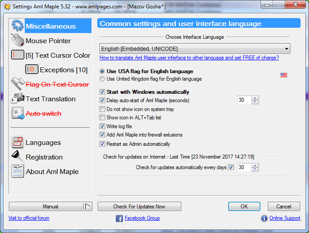The image size is (309, 233).
Task: Open the how to translate Aml Maple link
Action: point(189,58)
